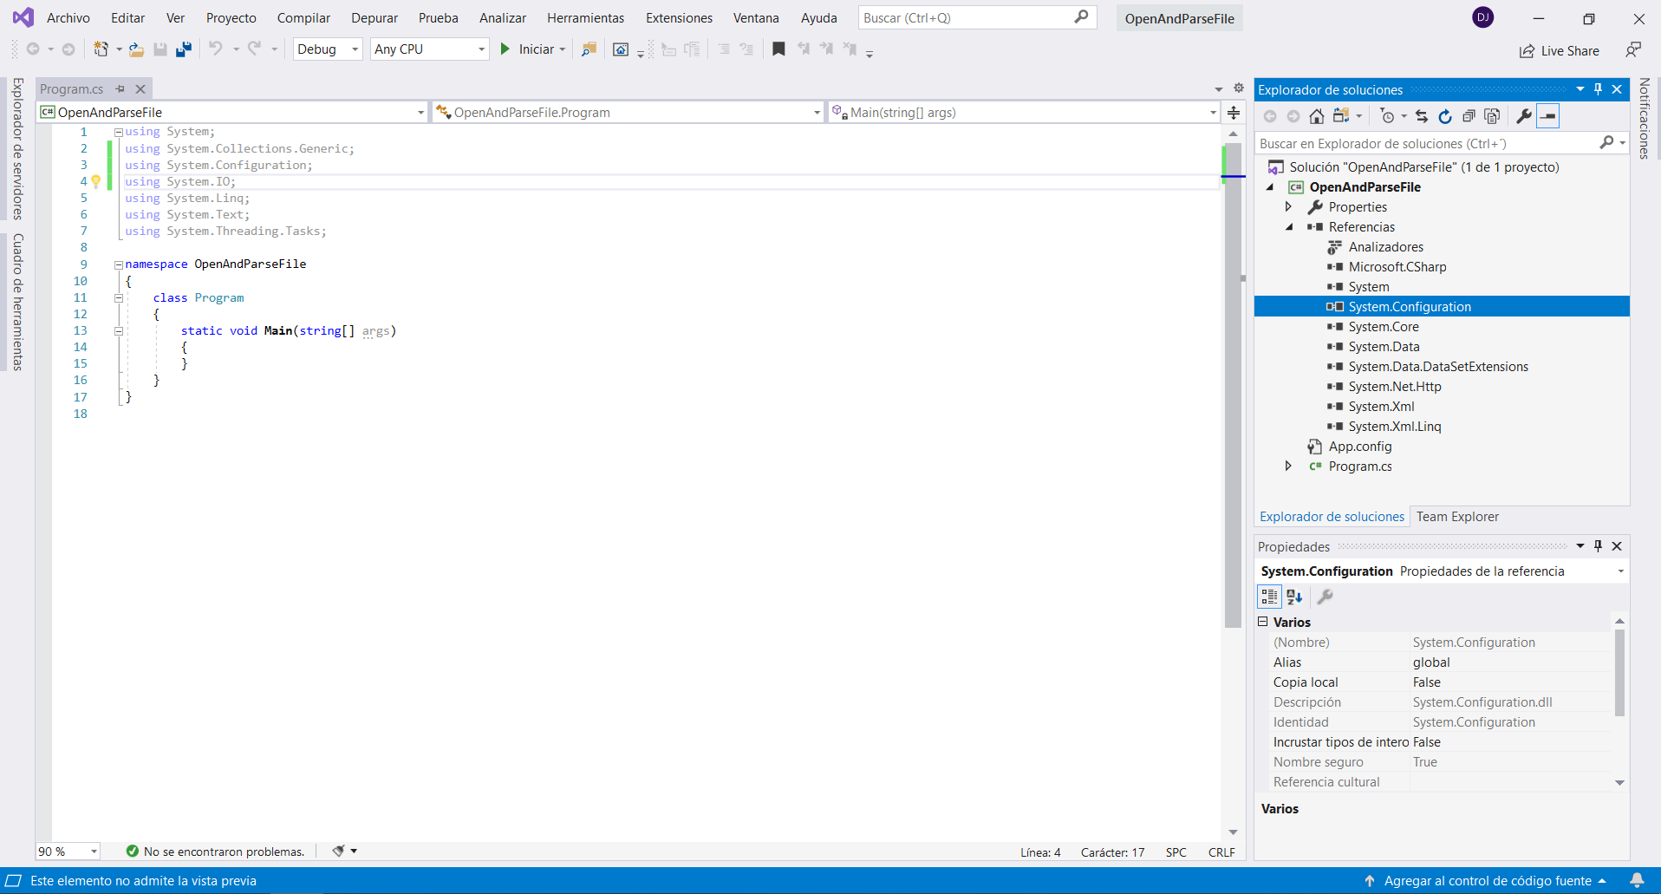Open properties with the Solution Explorer wrench icon
1661x894 pixels.
pos(1523,116)
